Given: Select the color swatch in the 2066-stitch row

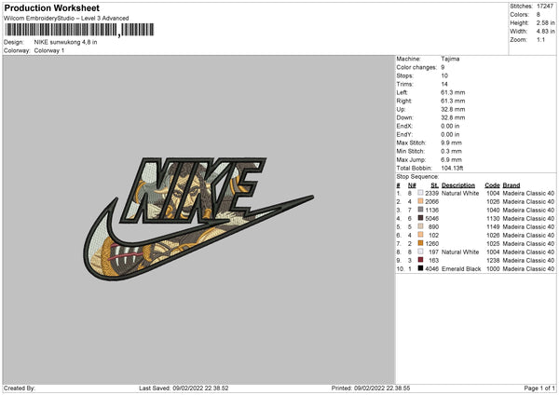Looking at the screenshot, I should [421, 201].
